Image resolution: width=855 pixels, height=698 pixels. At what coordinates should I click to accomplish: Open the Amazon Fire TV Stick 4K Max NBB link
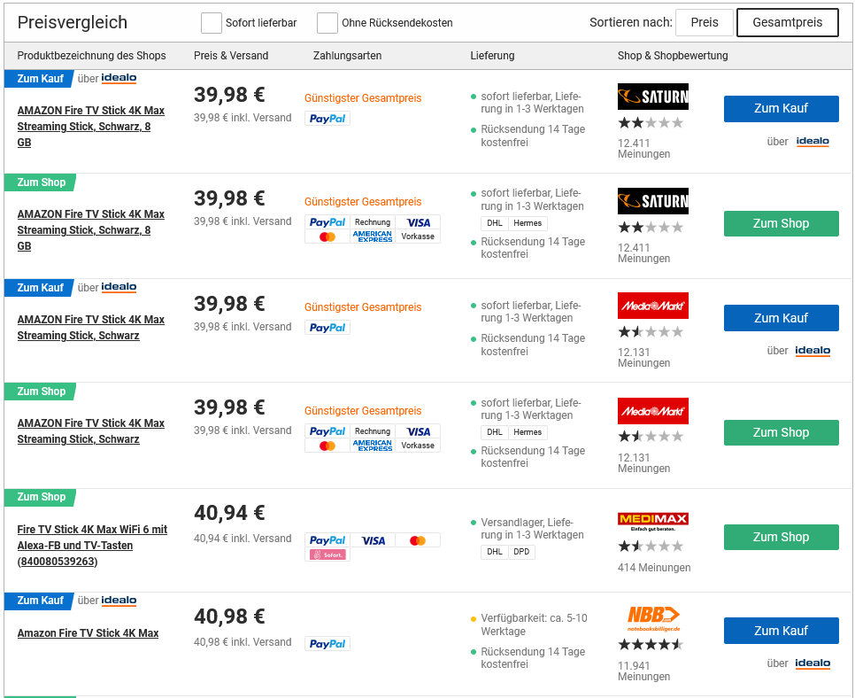pos(88,633)
